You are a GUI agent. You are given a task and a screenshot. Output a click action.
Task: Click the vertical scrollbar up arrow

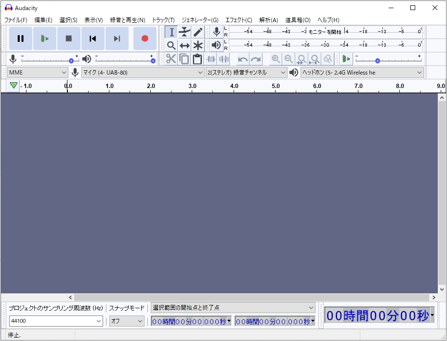[442, 98]
